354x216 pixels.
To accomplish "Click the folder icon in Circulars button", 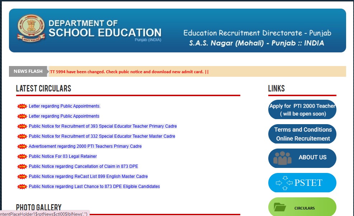I will pos(280,207).
